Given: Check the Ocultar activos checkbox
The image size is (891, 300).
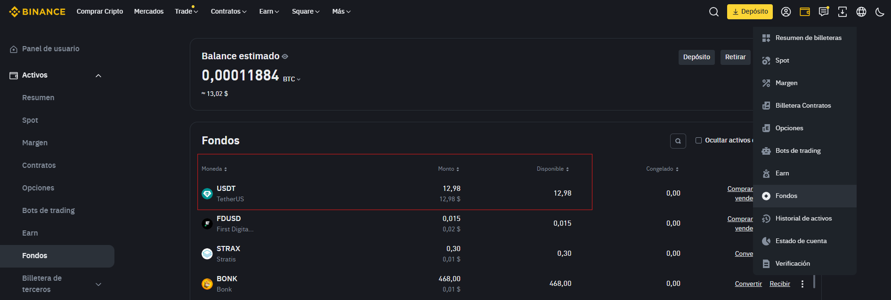Looking at the screenshot, I should (698, 140).
